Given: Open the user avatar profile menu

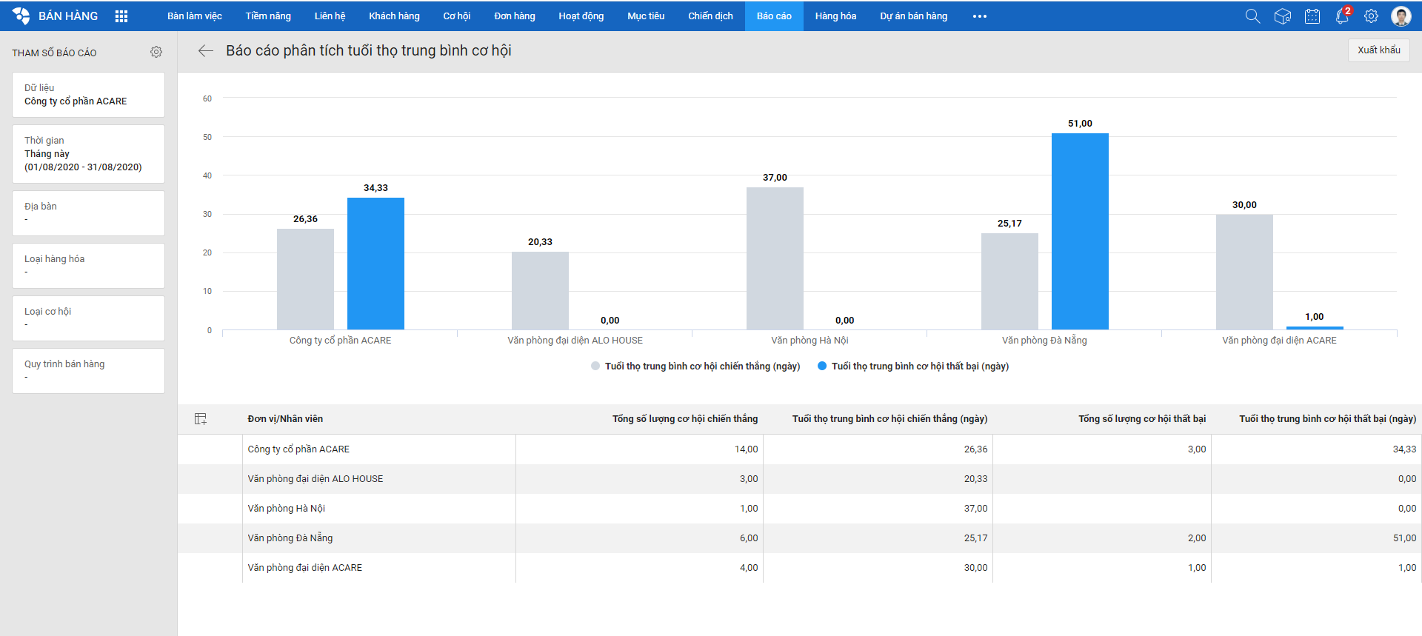Looking at the screenshot, I should pos(1401,16).
